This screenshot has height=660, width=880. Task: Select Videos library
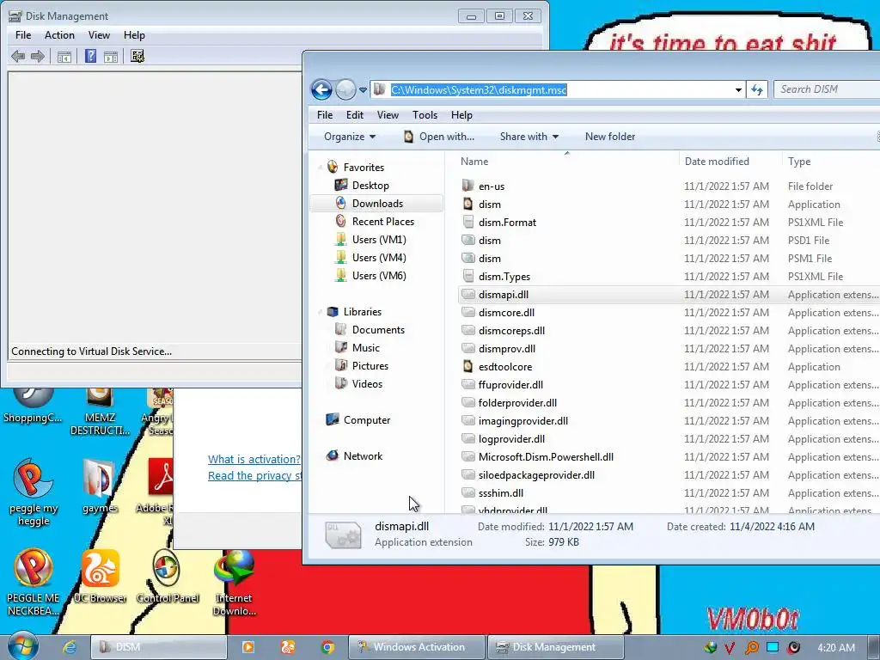(x=367, y=383)
